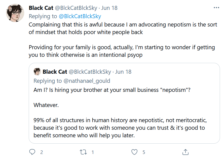This screenshot has height=159, width=223.
Task: Open the share tweet icon
Action: pyautogui.click(x=185, y=152)
